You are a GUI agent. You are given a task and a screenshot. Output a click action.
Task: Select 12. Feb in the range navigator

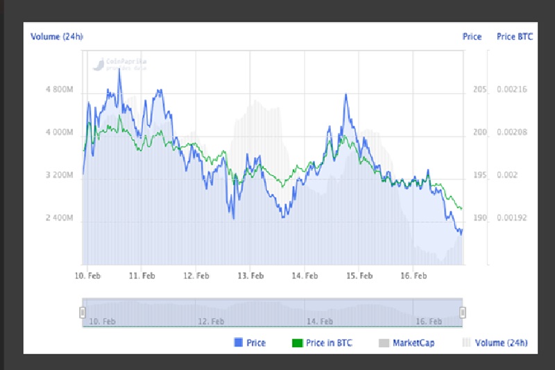211,321
